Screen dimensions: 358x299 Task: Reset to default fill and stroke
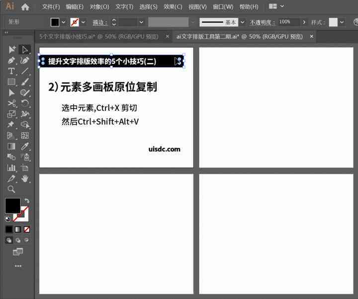(x=7, y=219)
